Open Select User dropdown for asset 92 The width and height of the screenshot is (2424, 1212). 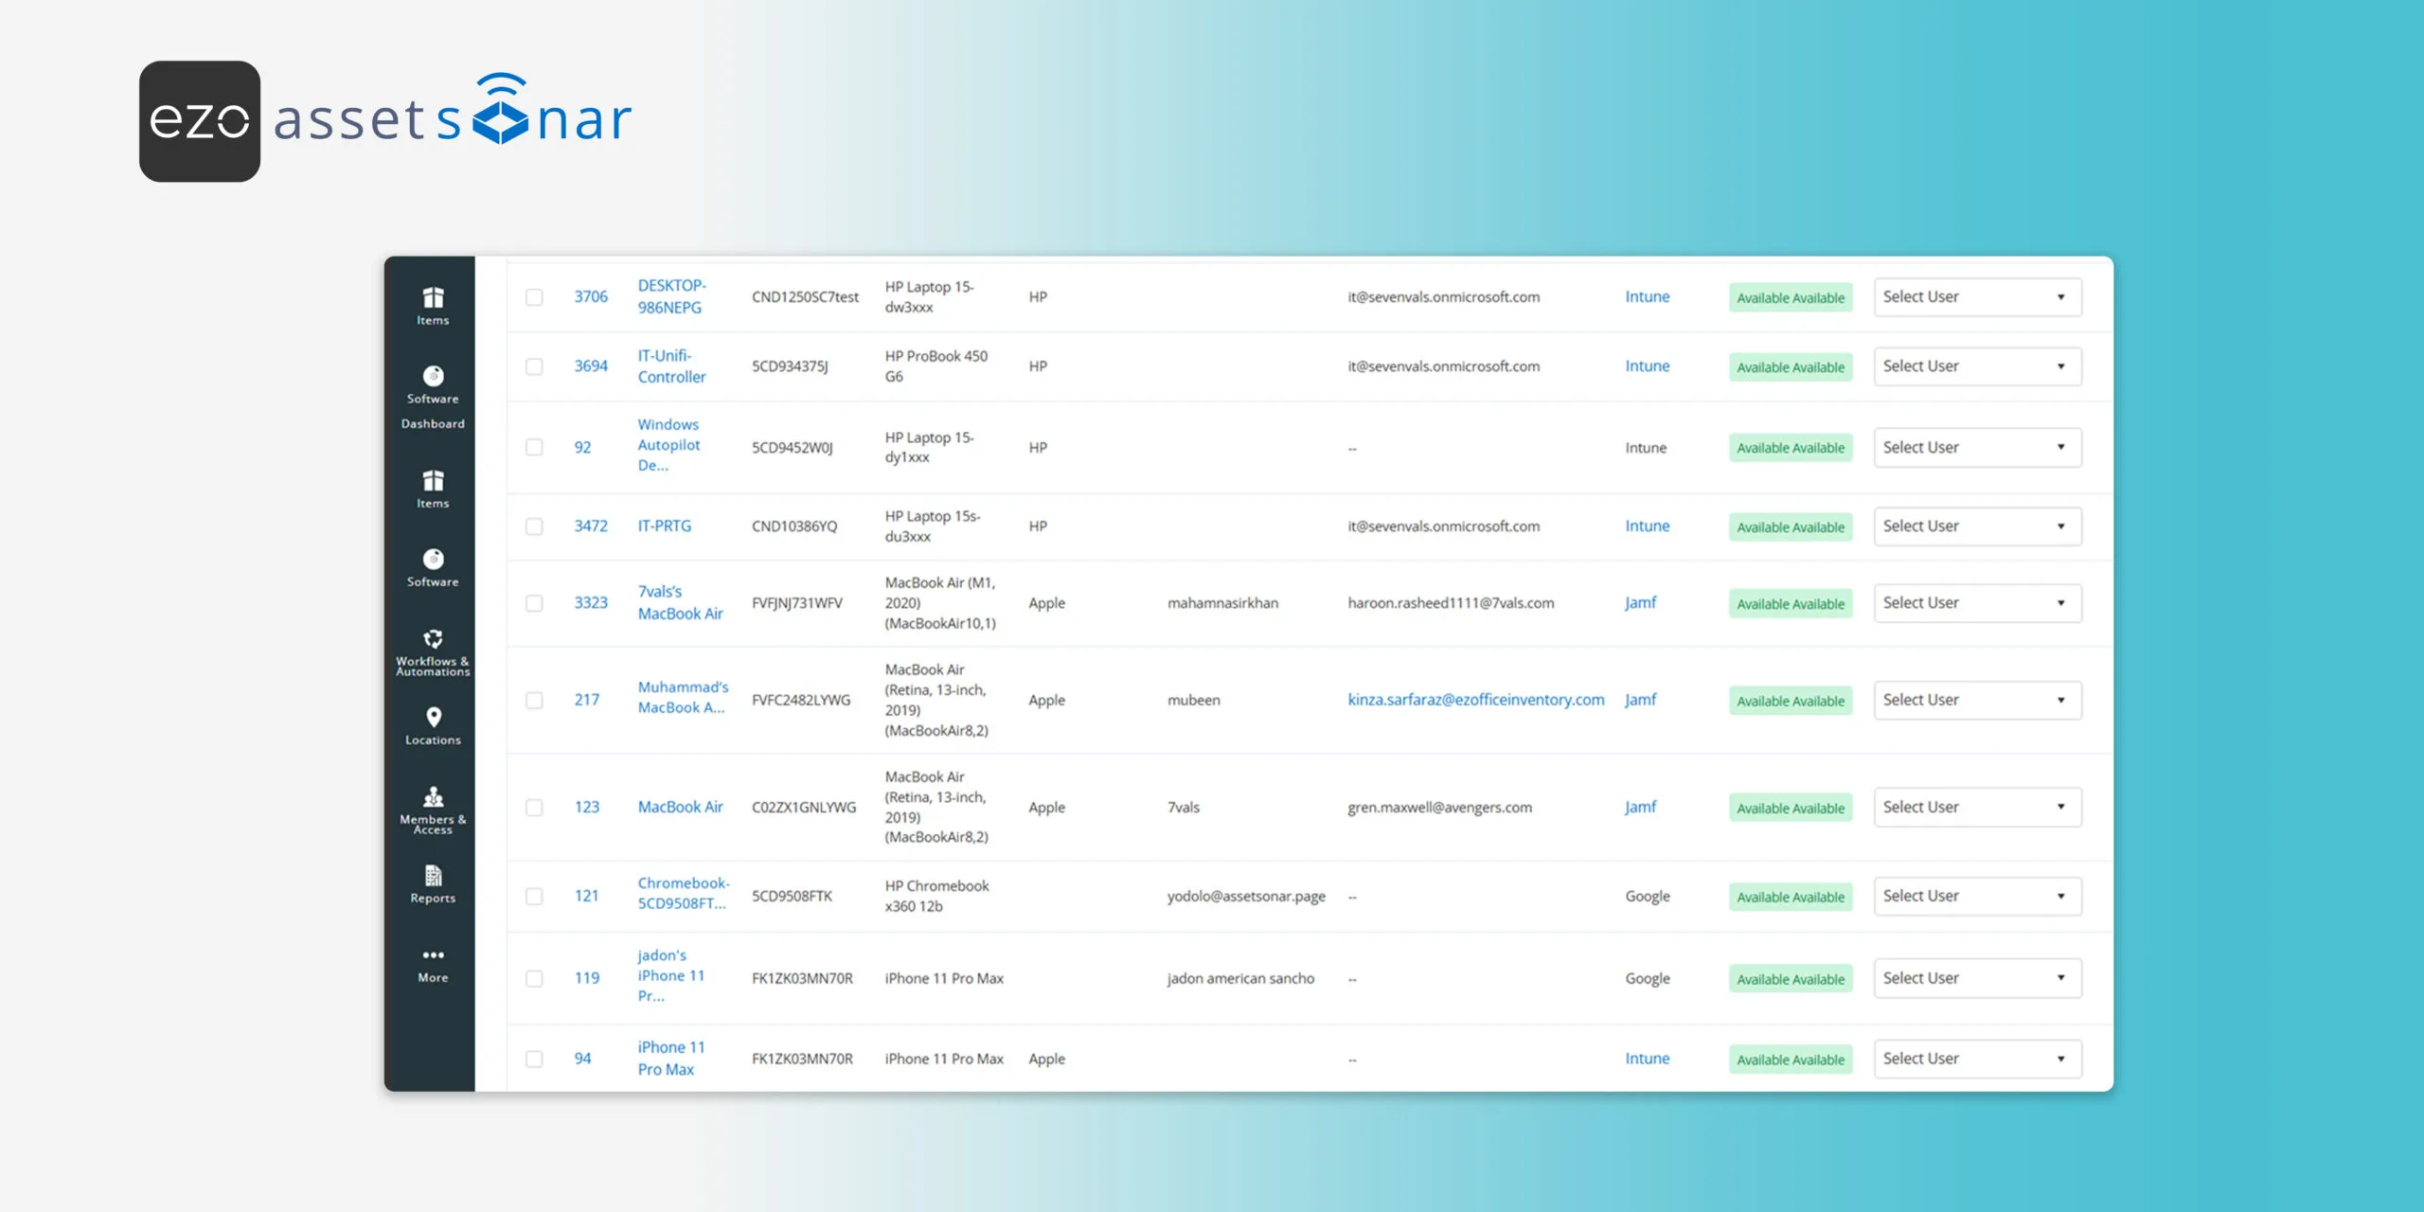tap(1977, 447)
